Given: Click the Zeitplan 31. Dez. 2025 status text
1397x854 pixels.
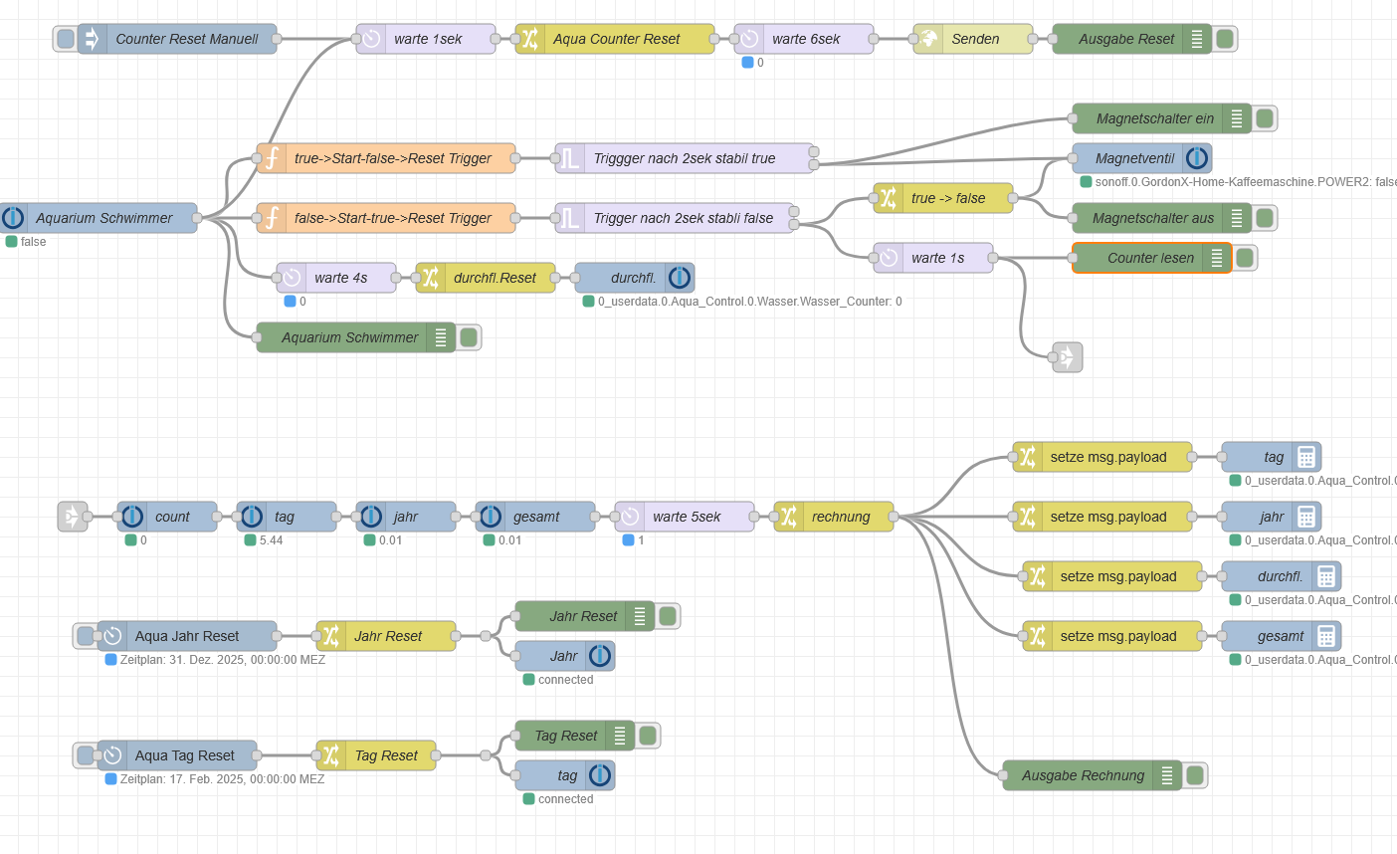Looking at the screenshot, I should (223, 660).
